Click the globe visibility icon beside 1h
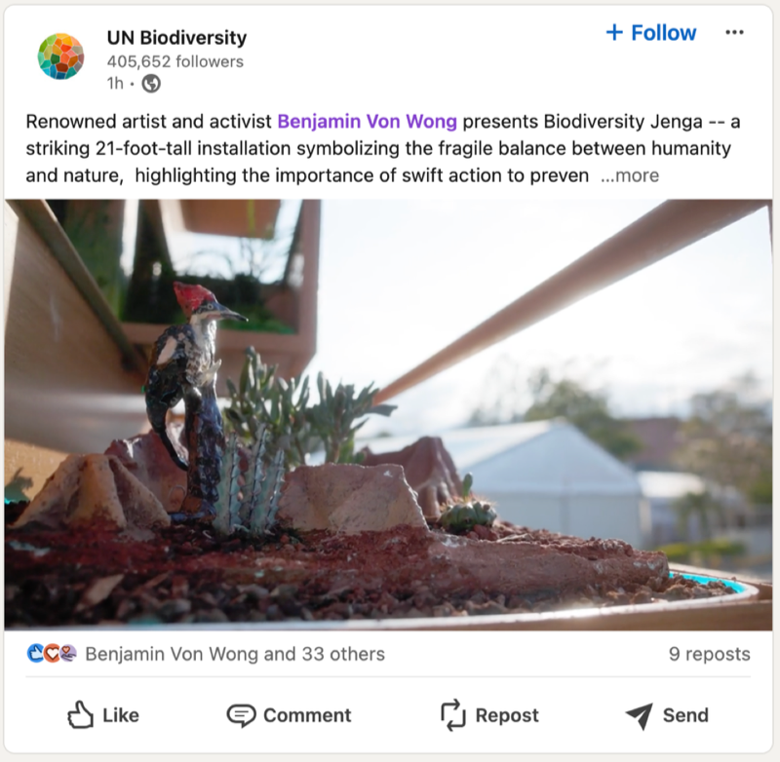The height and width of the screenshot is (762, 780). (151, 84)
